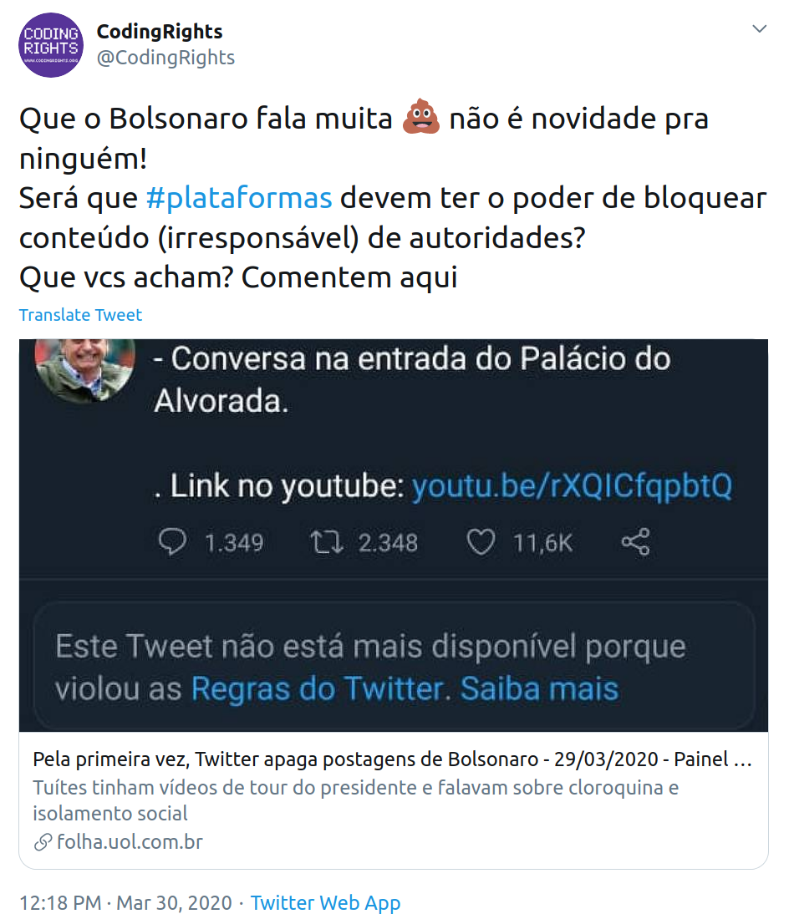Click Translate Tweet link
This screenshot has width=789, height=914.
tap(80, 315)
